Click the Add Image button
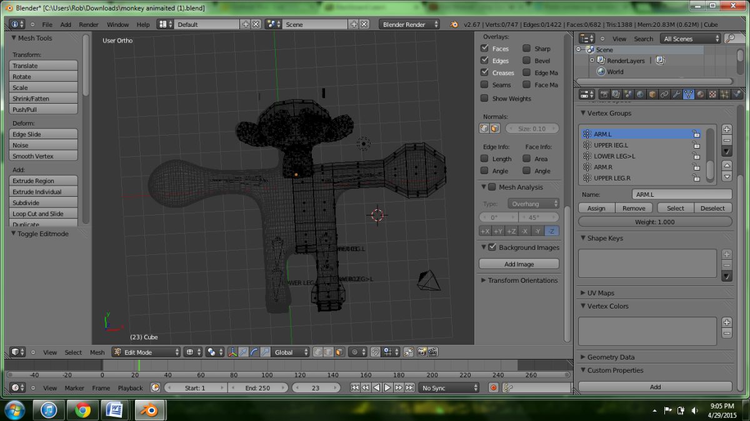Image resolution: width=750 pixels, height=421 pixels. click(519, 264)
